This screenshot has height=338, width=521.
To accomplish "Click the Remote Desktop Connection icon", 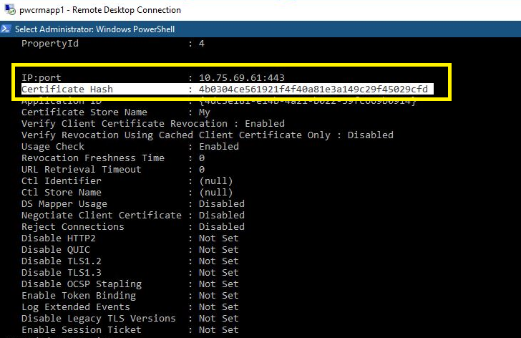I will click(x=10, y=9).
